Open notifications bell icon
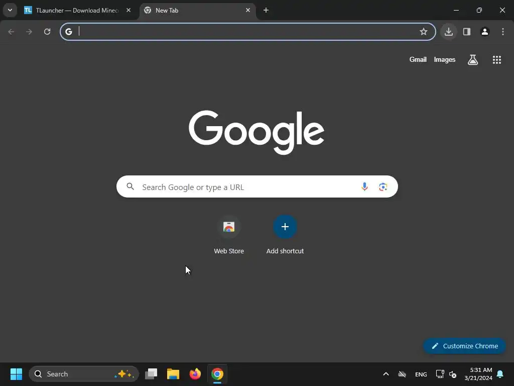The height and width of the screenshot is (386, 514). click(500, 374)
